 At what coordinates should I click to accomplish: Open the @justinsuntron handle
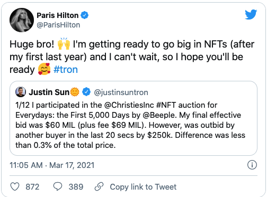point(121,92)
